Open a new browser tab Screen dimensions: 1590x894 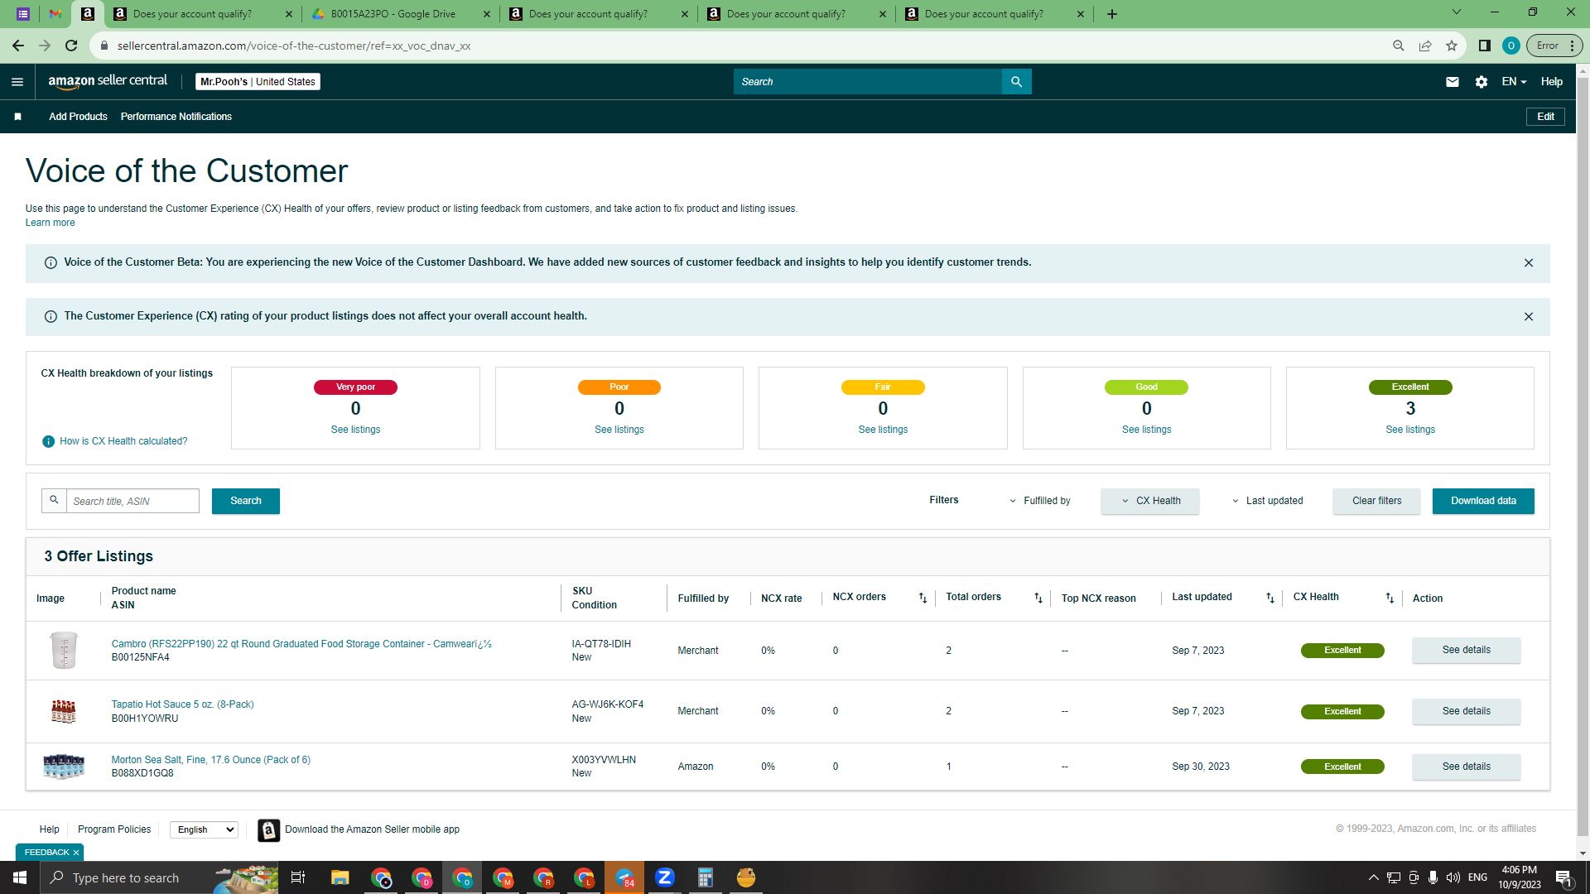pyautogui.click(x=1112, y=14)
